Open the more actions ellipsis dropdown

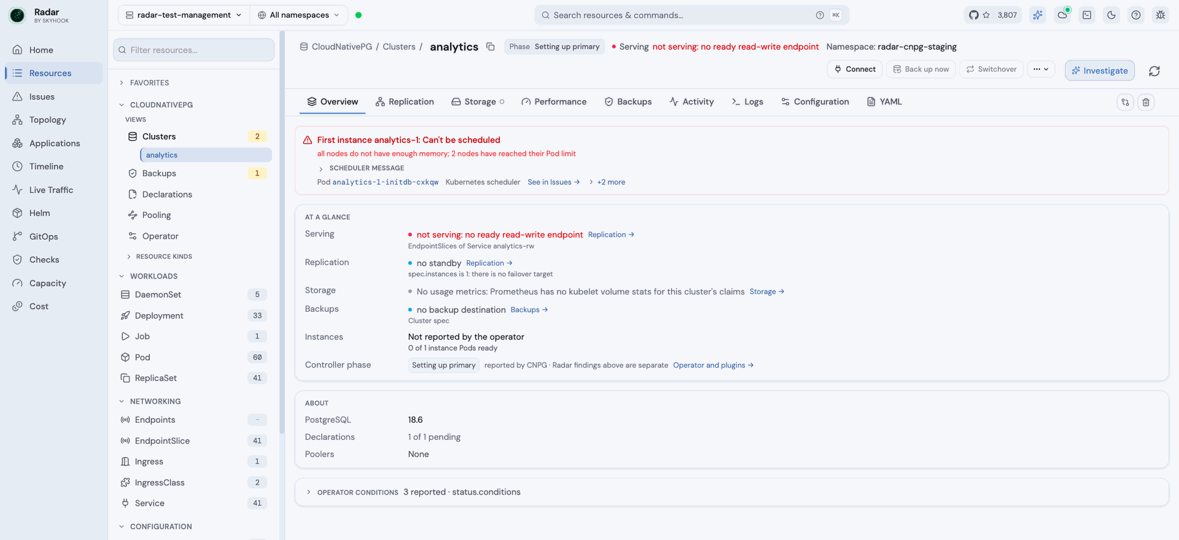[x=1040, y=69]
